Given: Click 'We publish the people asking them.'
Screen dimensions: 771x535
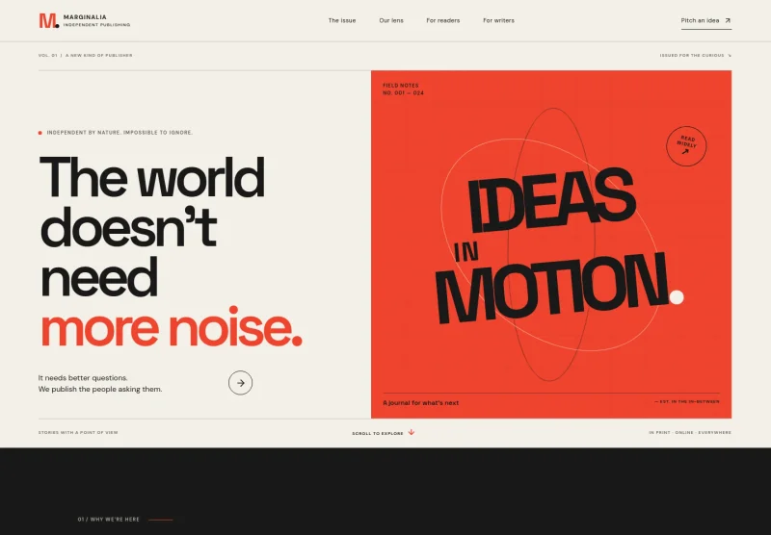Looking at the screenshot, I should pos(100,390).
